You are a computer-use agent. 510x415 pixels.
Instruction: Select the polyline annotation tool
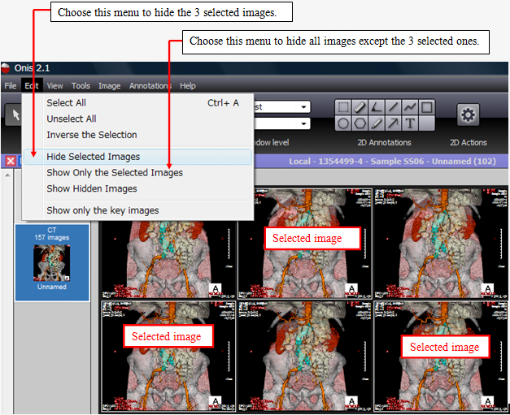pyautogui.click(x=410, y=107)
